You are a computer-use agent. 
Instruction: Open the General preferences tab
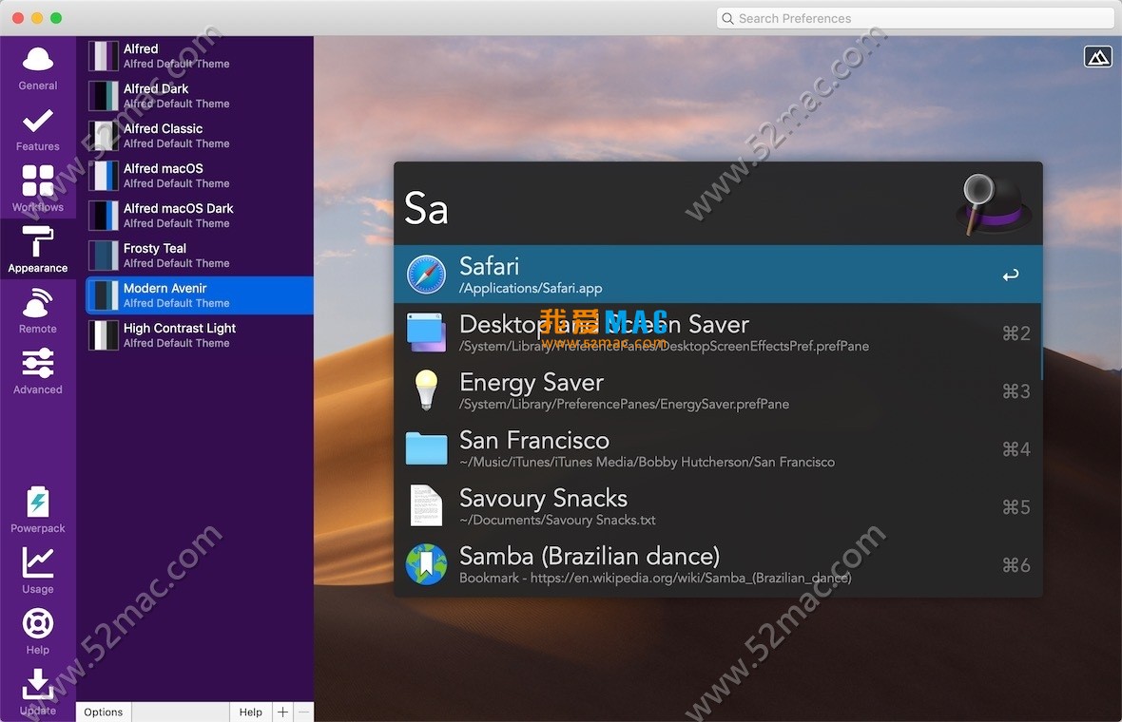point(38,68)
